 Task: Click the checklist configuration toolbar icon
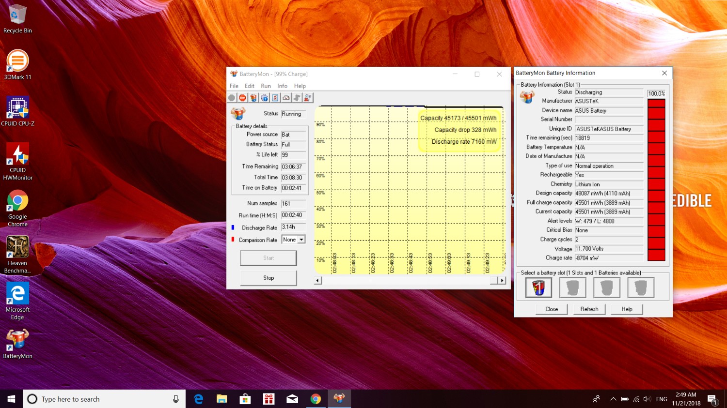tap(275, 98)
